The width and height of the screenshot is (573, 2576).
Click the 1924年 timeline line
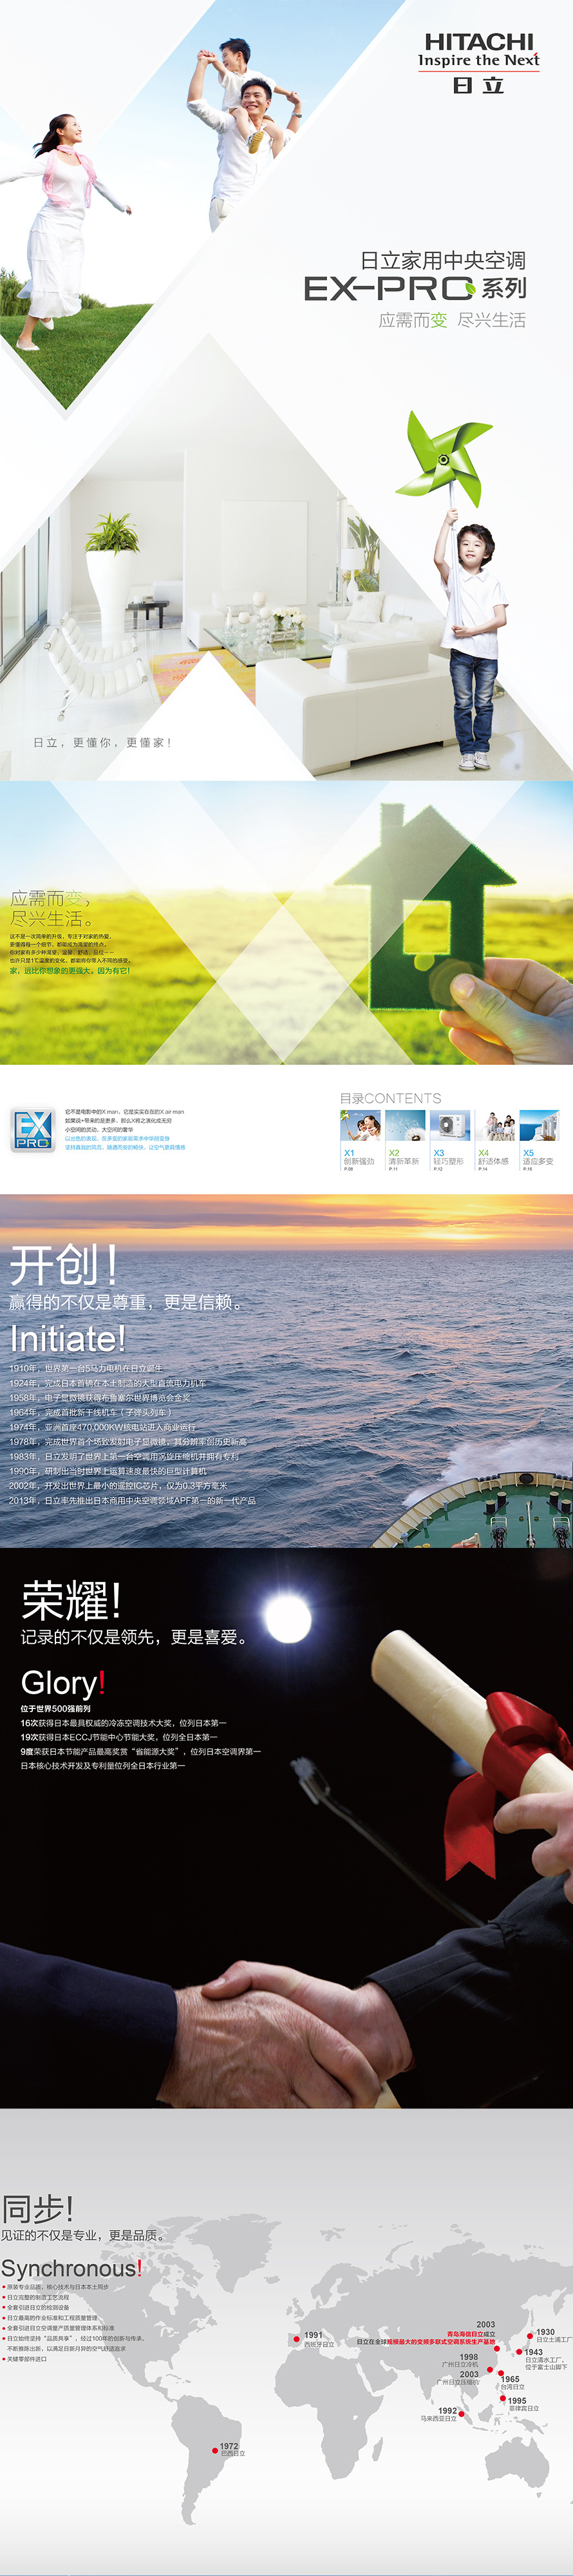click(108, 1383)
